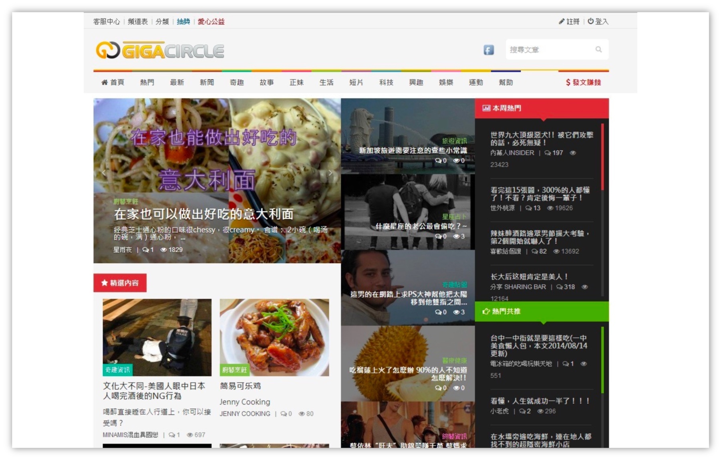Screen dimensions: 721x460
Task: Select the 科技 navigation item
Action: tap(387, 83)
